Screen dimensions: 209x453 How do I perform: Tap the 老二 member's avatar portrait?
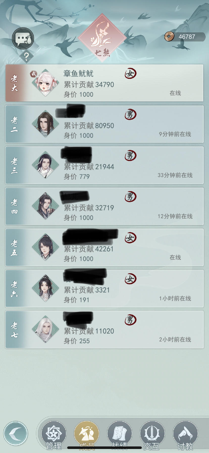tap(45, 124)
